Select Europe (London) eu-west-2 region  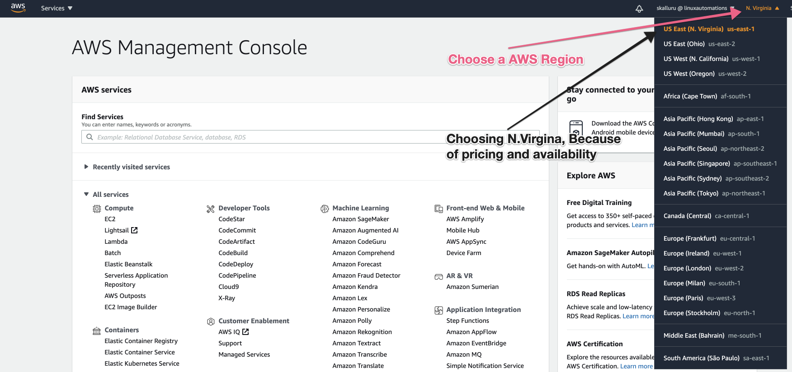(x=721, y=268)
